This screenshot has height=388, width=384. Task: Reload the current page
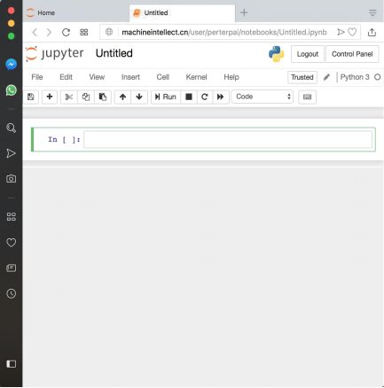click(66, 32)
